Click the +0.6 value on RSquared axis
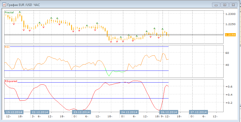241x122 pixels. (229, 86)
